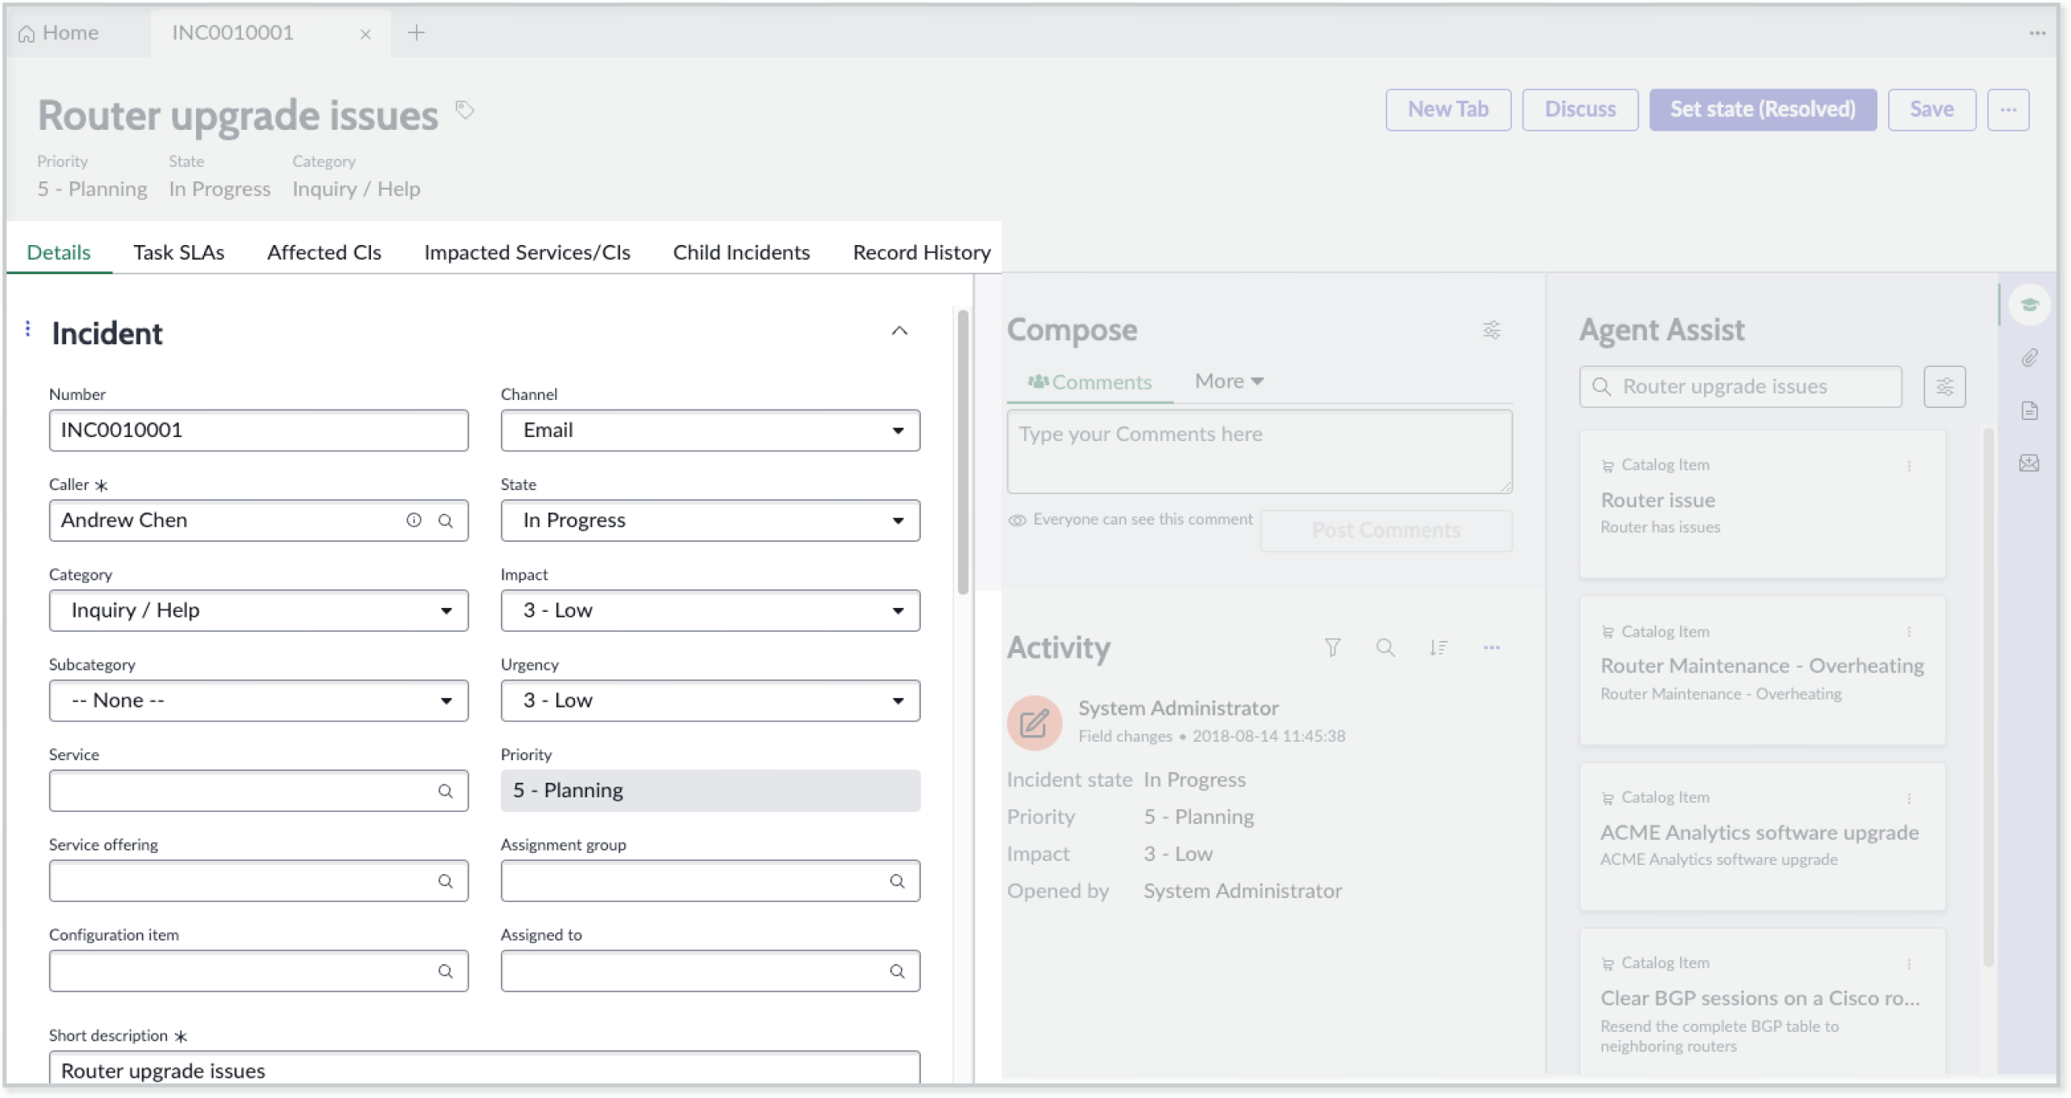
Task: Click the Set state (Resolved) button
Action: pyautogui.click(x=1762, y=109)
